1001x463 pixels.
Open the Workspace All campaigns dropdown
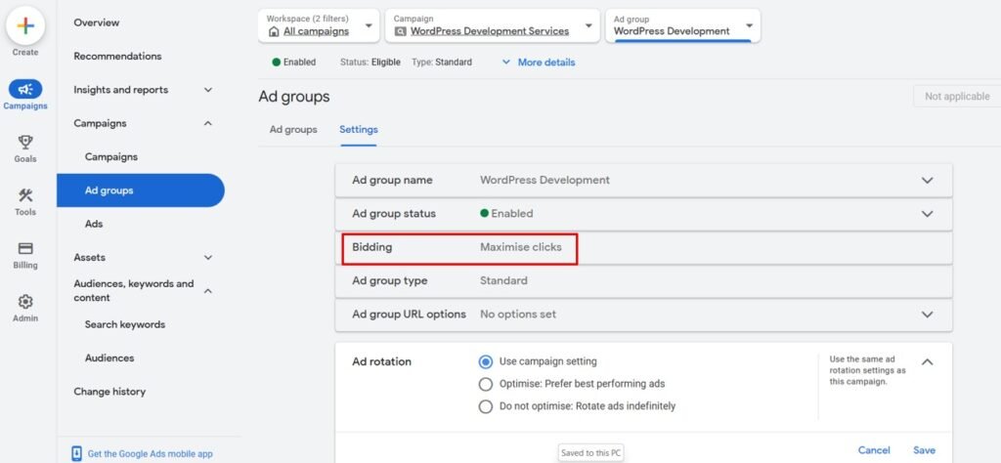point(319,25)
